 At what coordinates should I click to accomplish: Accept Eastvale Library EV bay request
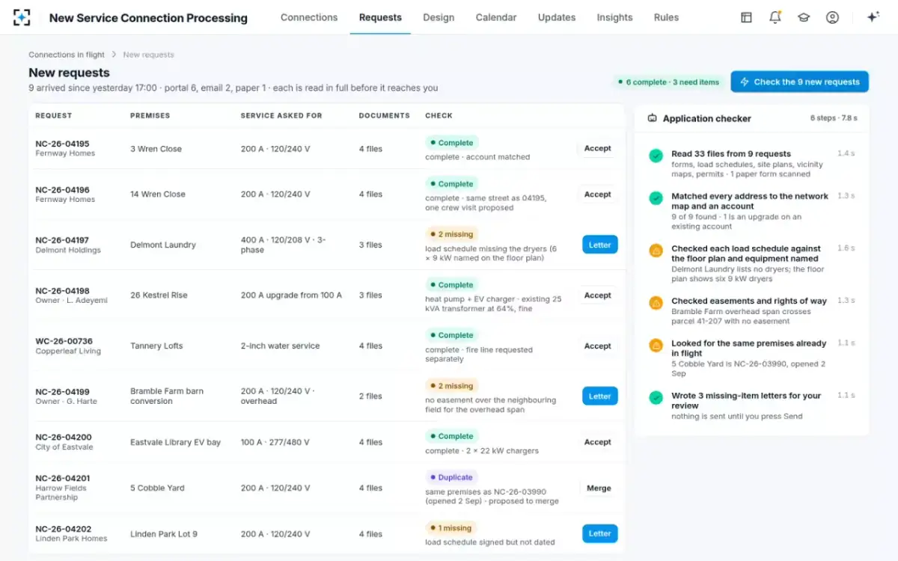tap(598, 441)
